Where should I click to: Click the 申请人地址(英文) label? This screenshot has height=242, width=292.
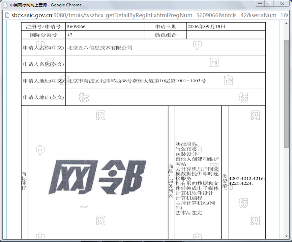coord(43,97)
